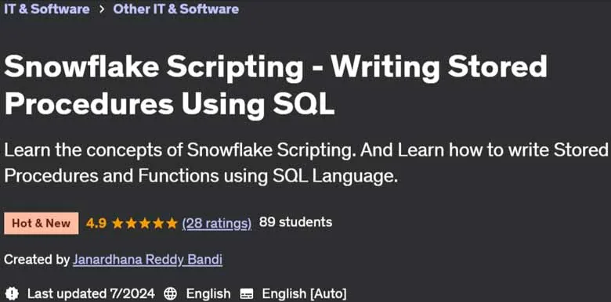This screenshot has width=611, height=302.
Task: Click the first rating star
Action: point(117,223)
